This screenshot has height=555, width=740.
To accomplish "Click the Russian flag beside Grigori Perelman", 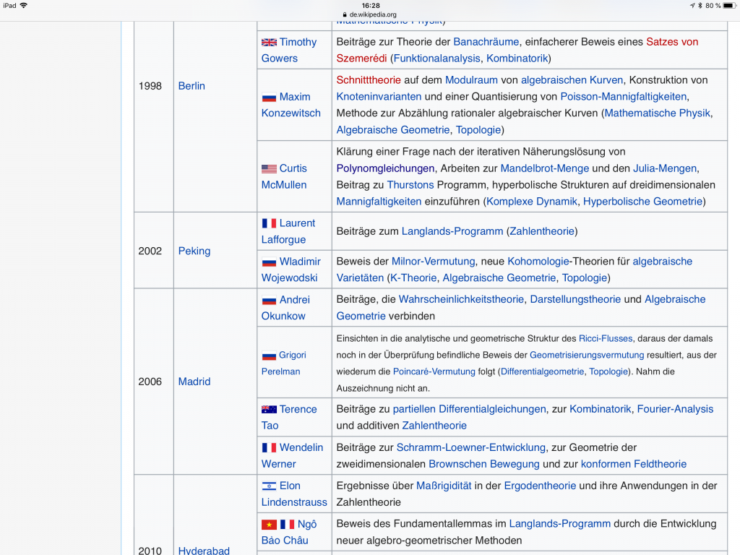I will pos(269,356).
